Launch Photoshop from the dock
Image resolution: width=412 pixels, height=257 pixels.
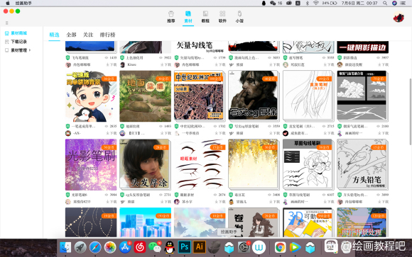(x=185, y=247)
